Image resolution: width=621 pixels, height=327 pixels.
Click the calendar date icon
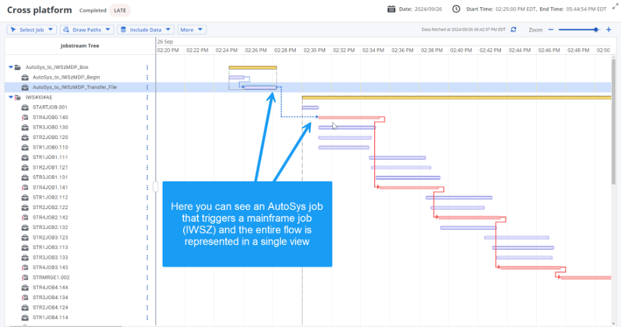click(x=391, y=9)
